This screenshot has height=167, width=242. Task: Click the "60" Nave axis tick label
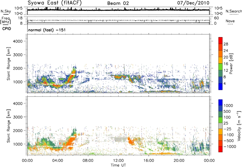(216, 18)
